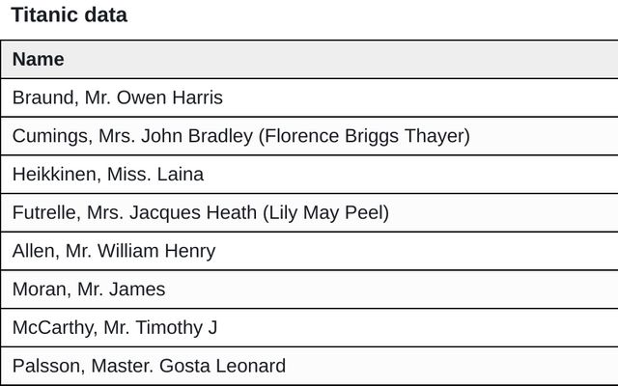Click the parenthetical Florence Briggs Thayer text

pyautogui.click(x=364, y=136)
